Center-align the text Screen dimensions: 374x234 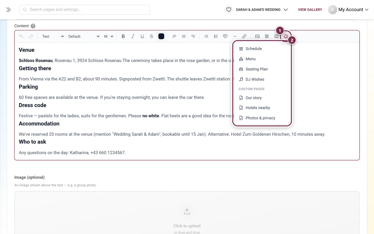pyautogui.click(x=184, y=36)
